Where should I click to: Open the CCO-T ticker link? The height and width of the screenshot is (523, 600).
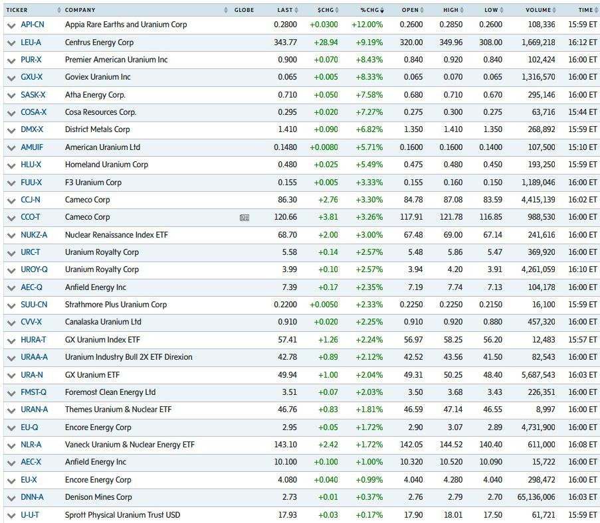(30, 217)
